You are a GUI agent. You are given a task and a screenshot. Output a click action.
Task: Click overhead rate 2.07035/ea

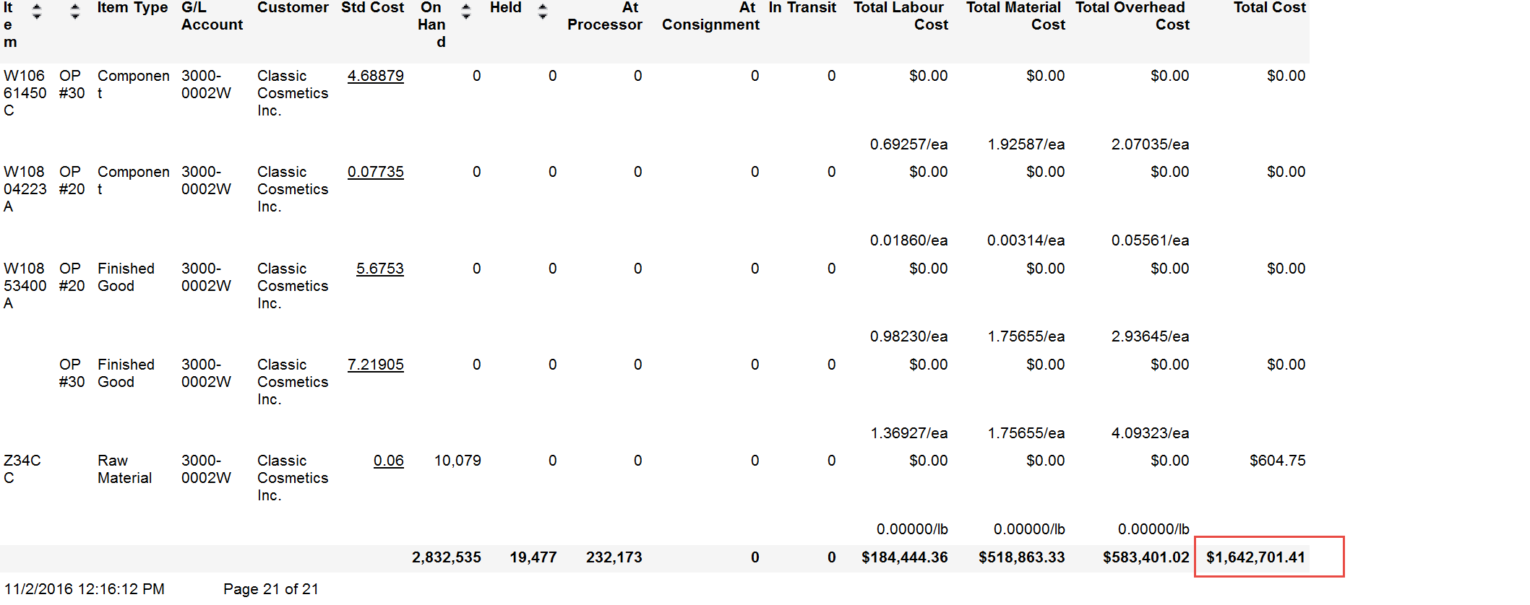coord(1150,144)
